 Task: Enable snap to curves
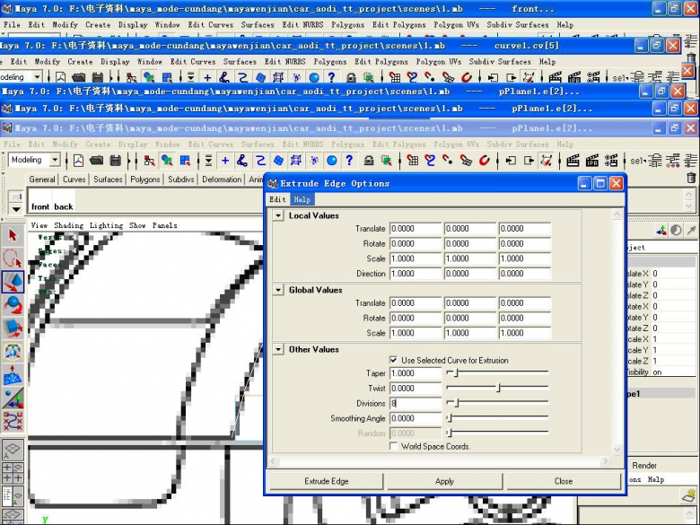point(430,161)
